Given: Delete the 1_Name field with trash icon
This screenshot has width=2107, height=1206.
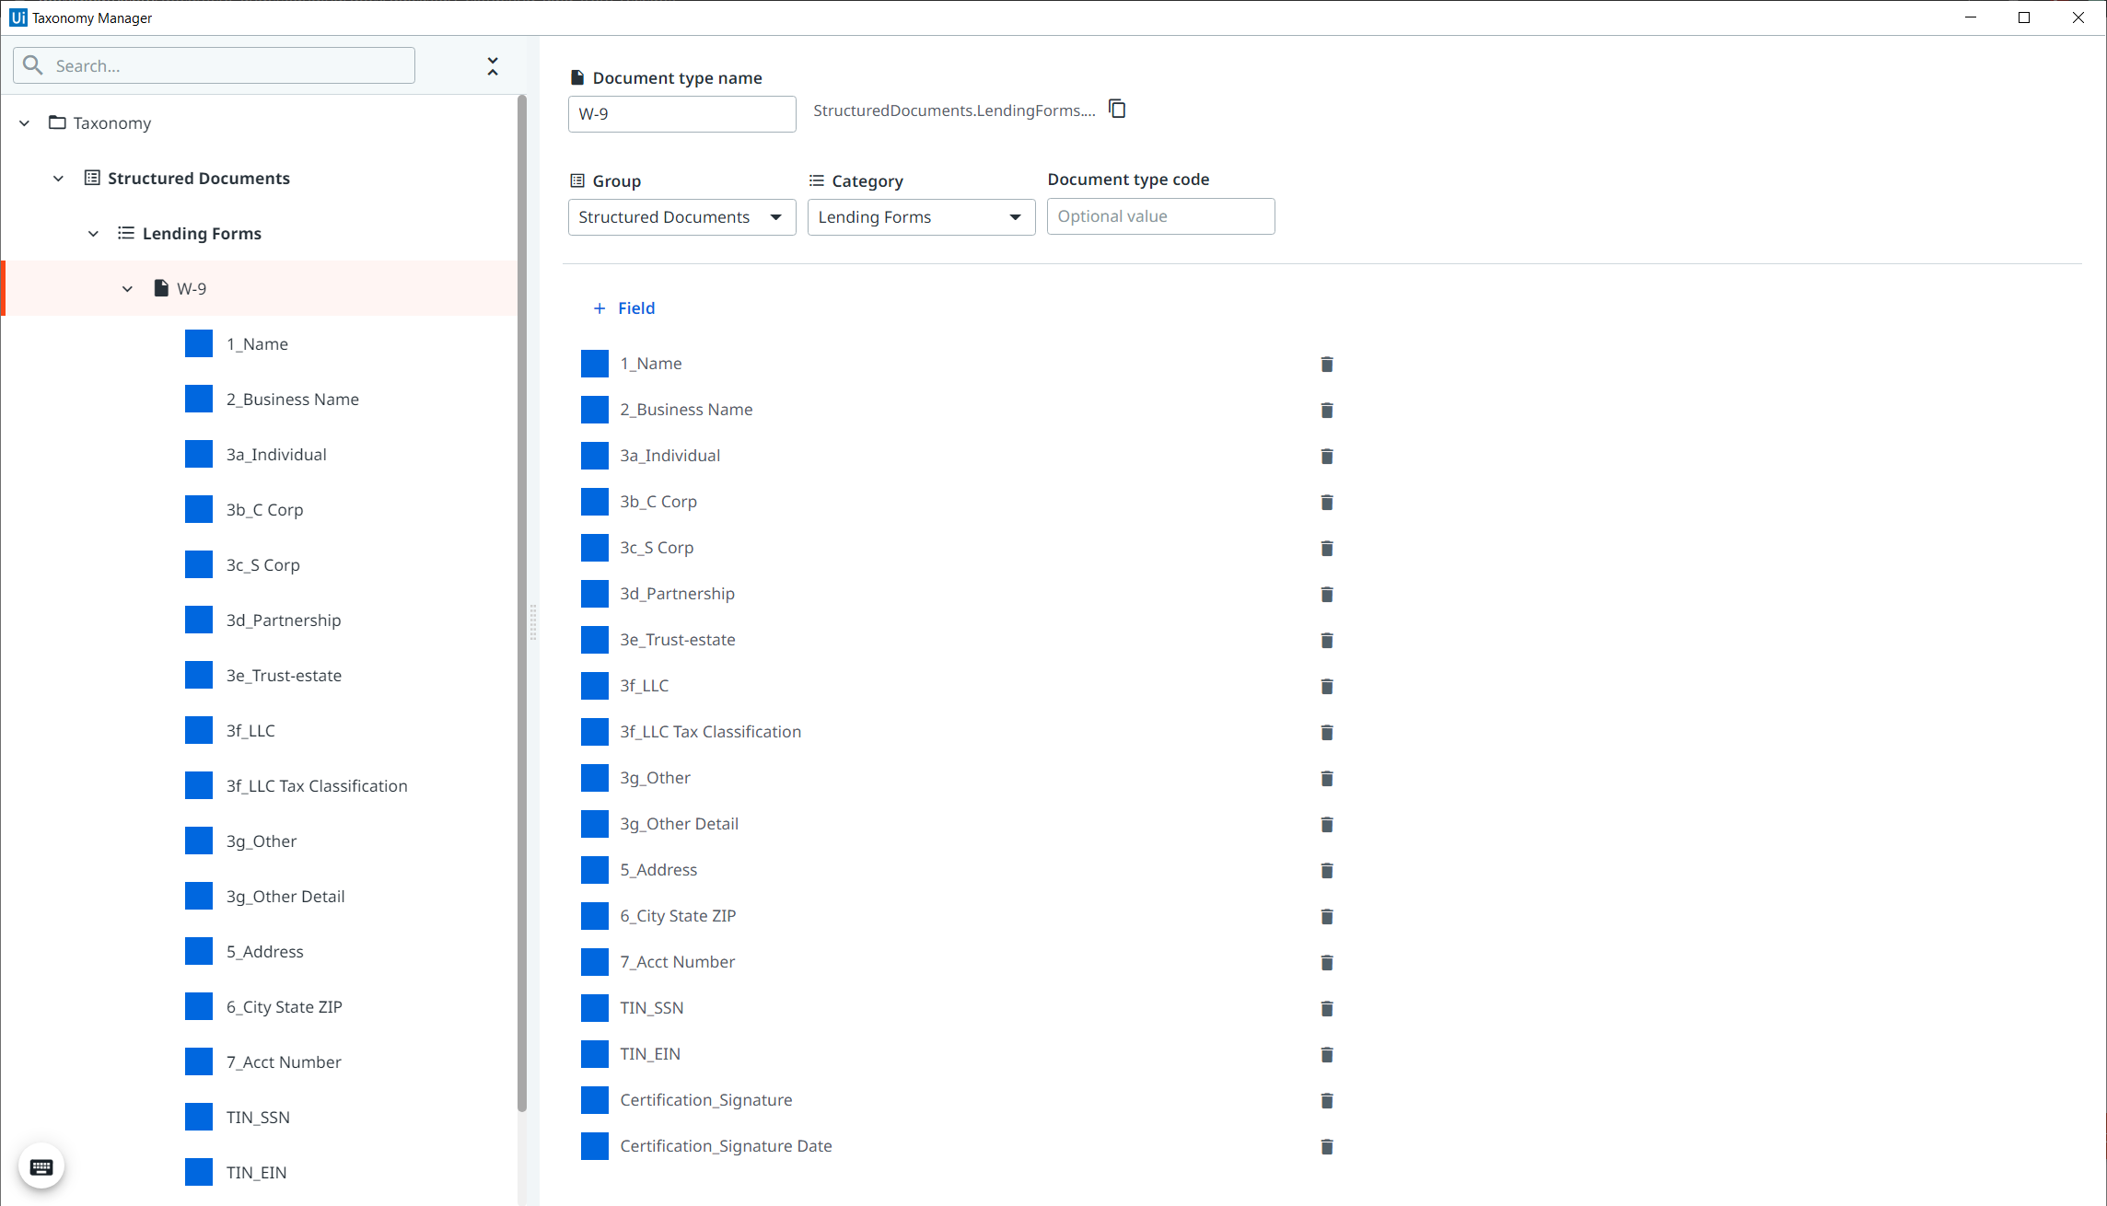Looking at the screenshot, I should [x=1327, y=365].
